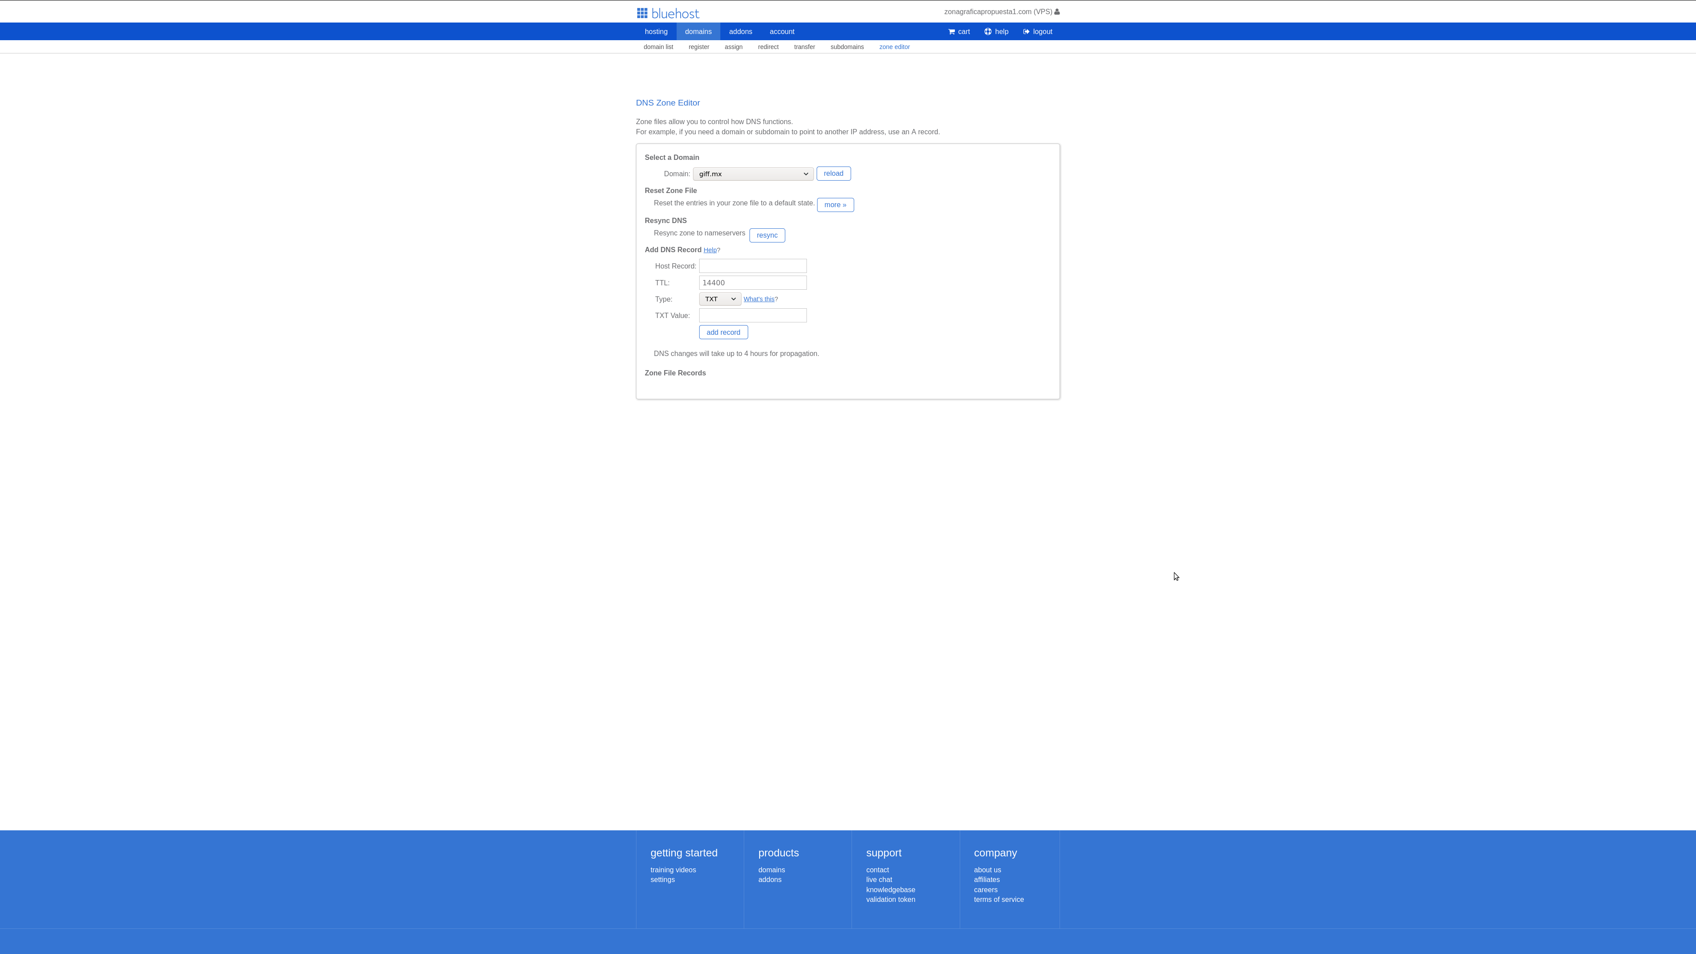Open the record Type dropdown set to TXT
Screen dimensions: 1696x954
click(x=719, y=299)
